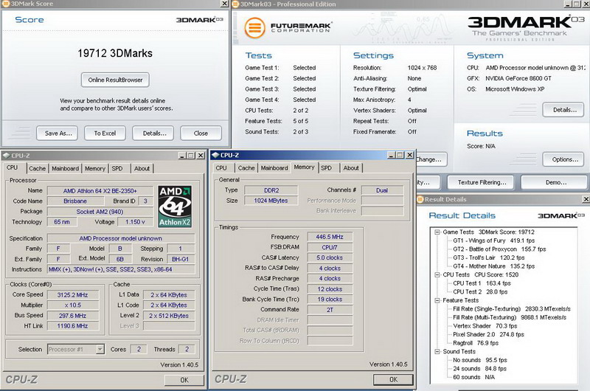590x391 pixels.
Task: Click the Bus Speed 297.6 MHz field
Action: coord(72,316)
